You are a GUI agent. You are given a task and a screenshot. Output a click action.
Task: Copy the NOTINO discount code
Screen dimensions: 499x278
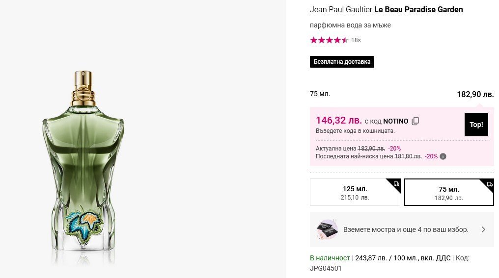coord(416,121)
